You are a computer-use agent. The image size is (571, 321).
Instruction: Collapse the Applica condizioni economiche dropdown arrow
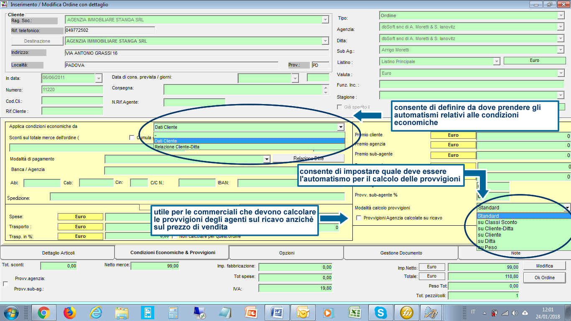(x=341, y=127)
